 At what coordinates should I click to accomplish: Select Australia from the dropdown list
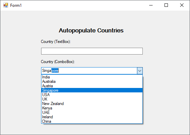tap(92, 81)
